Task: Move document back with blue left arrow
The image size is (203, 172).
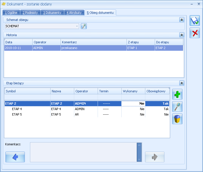Action: point(15,157)
